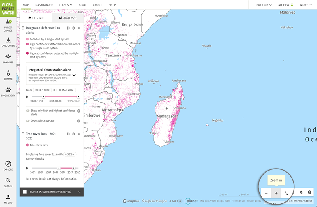Open the English language dropdown
The height and width of the screenshot is (207, 317).
tap(264, 5)
